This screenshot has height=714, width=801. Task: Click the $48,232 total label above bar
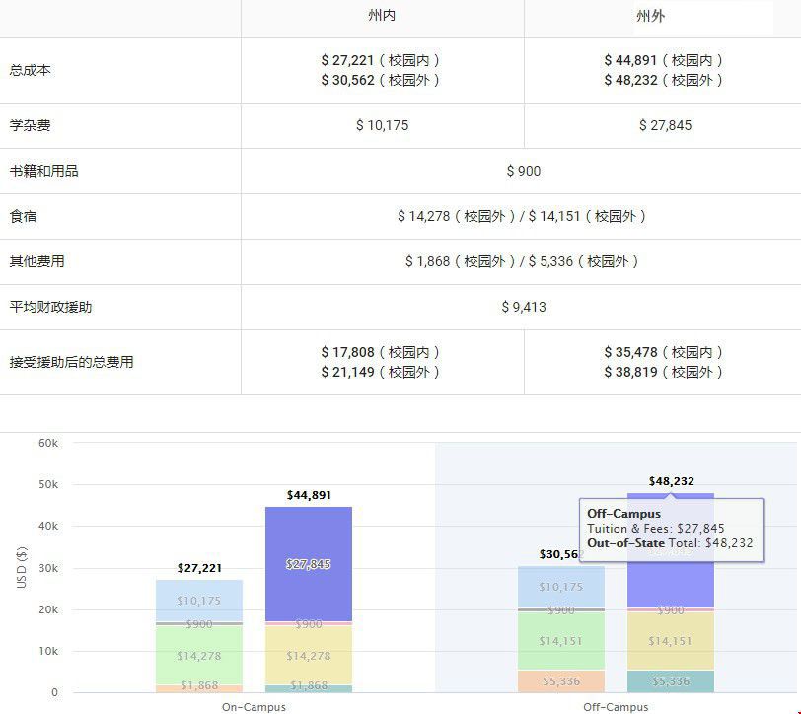pyautogui.click(x=671, y=481)
